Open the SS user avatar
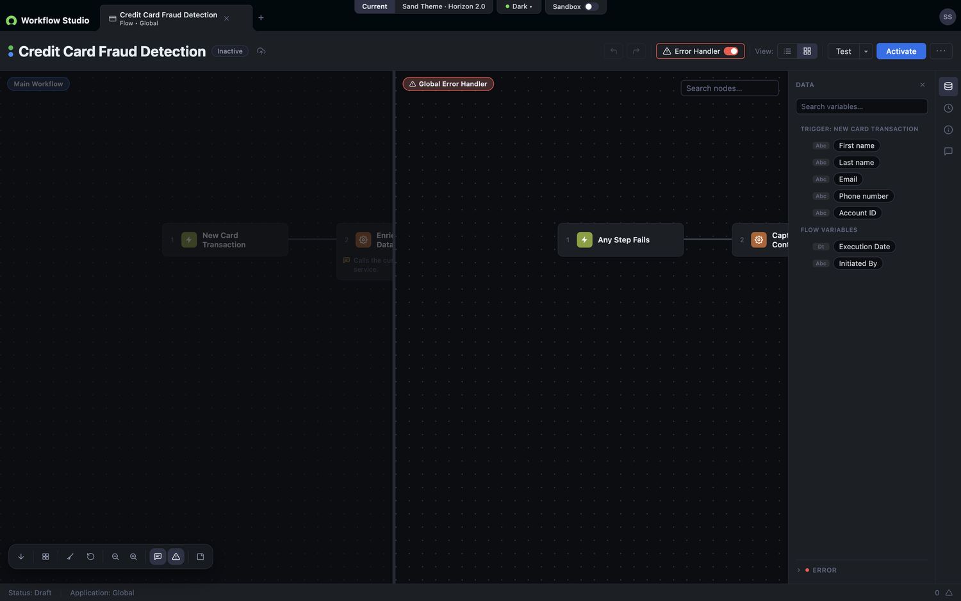The image size is (961, 601). coord(948,17)
